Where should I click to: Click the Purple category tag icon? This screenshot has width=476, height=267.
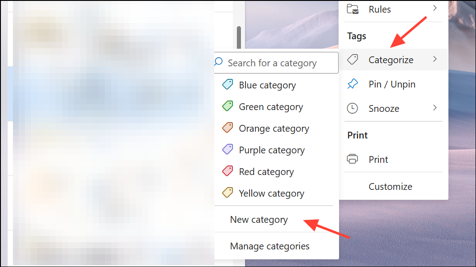click(227, 149)
